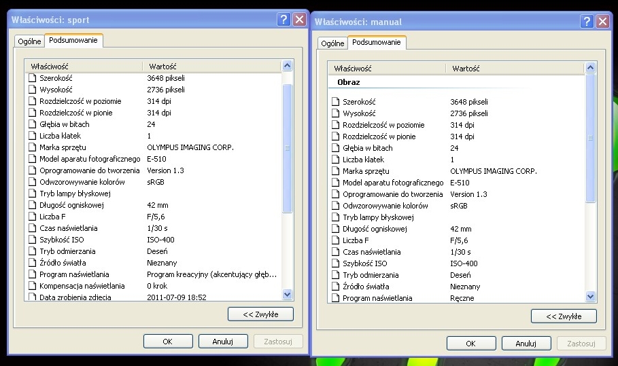Click the Szerokość row icon in sport window
Screen dimensions: 618x366
point(32,78)
